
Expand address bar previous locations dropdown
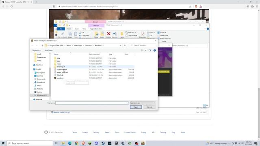[120, 45]
